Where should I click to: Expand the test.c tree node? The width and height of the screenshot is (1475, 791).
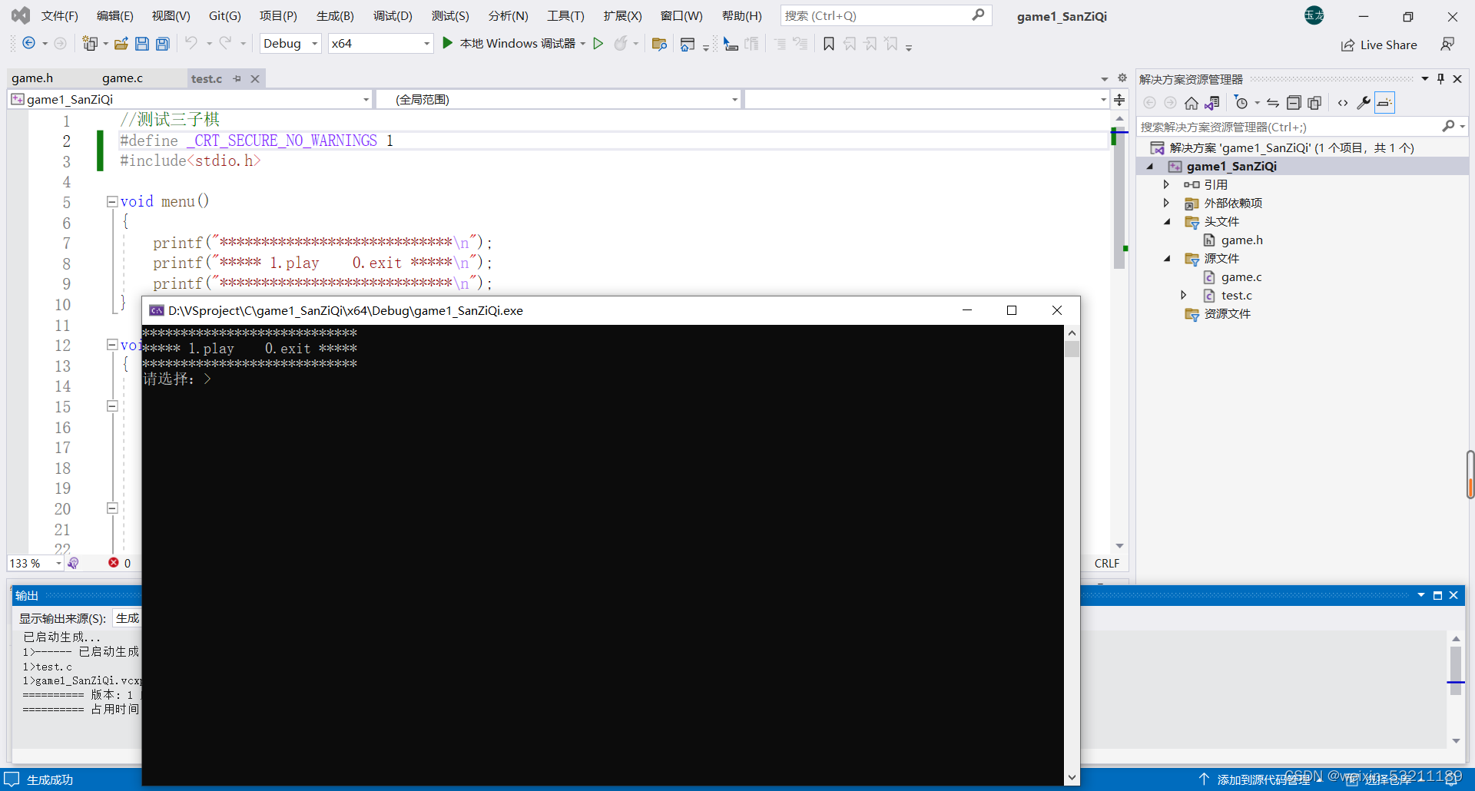(1184, 295)
